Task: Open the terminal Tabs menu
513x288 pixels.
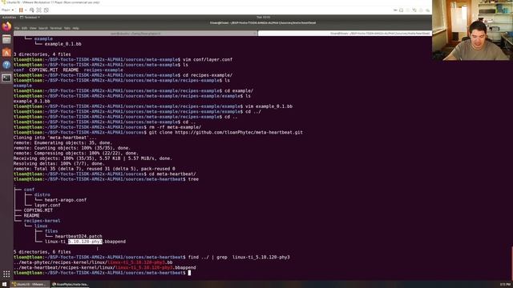Action: coord(67,29)
